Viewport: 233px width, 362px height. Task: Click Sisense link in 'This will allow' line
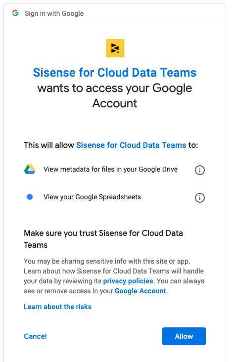pyautogui.click(x=131, y=145)
